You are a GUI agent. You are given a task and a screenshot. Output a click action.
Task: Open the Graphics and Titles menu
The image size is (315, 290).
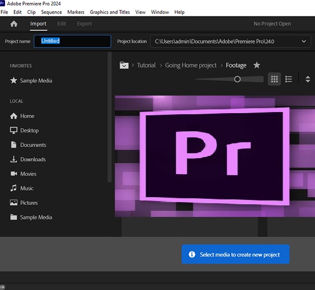click(110, 12)
